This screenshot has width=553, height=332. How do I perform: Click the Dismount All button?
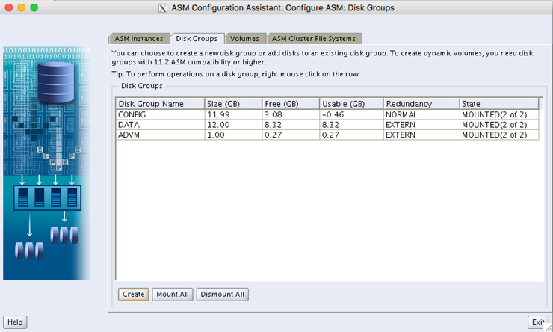pos(222,295)
